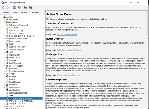The height and width of the screenshot is (109, 149).
Task: Click the GraalVM JavaScript G icon
Action: click(7, 47)
